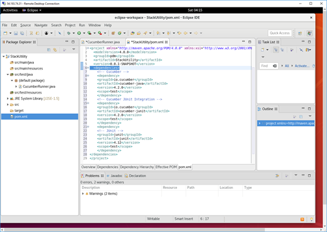This screenshot has width=327, height=232.
Task: Click the Scheduled tasks icon in Task List
Action: coord(282,50)
